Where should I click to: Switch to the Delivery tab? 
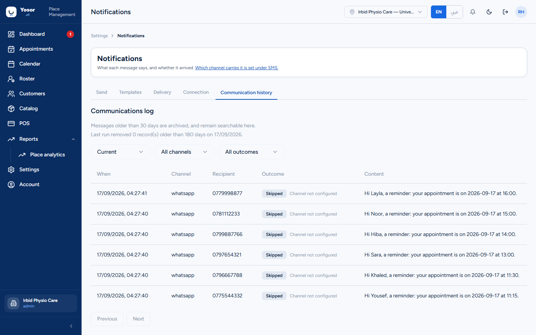click(162, 92)
